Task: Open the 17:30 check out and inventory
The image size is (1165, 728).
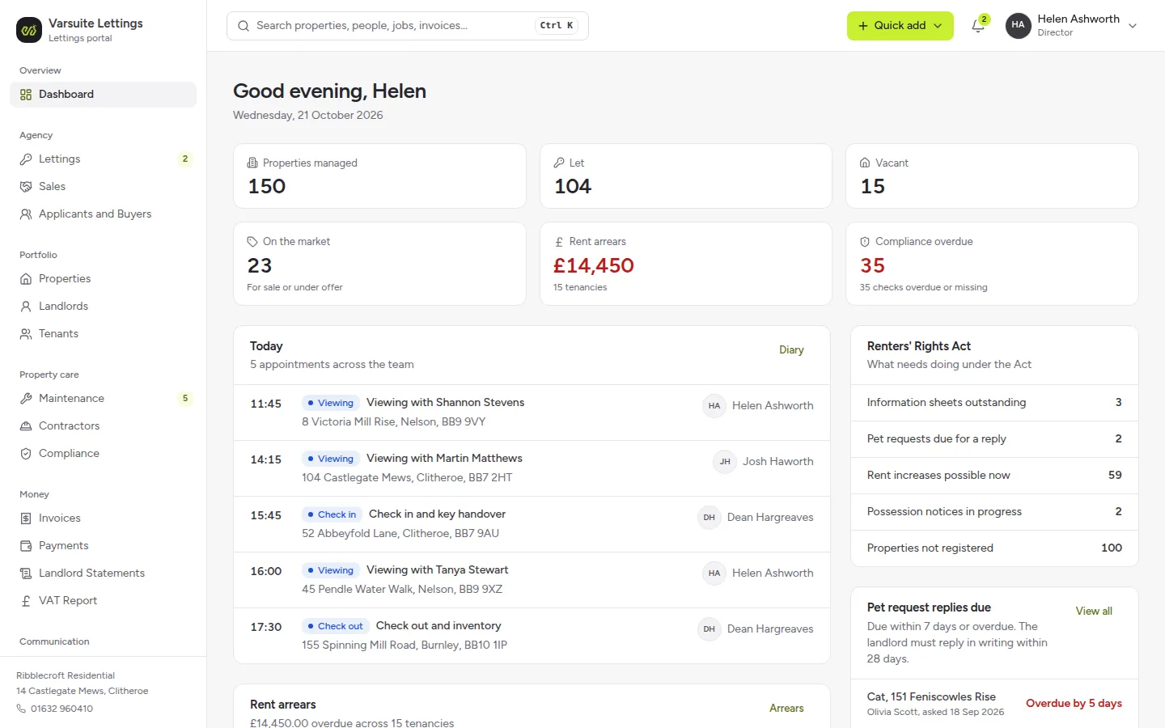Action: [x=532, y=636]
